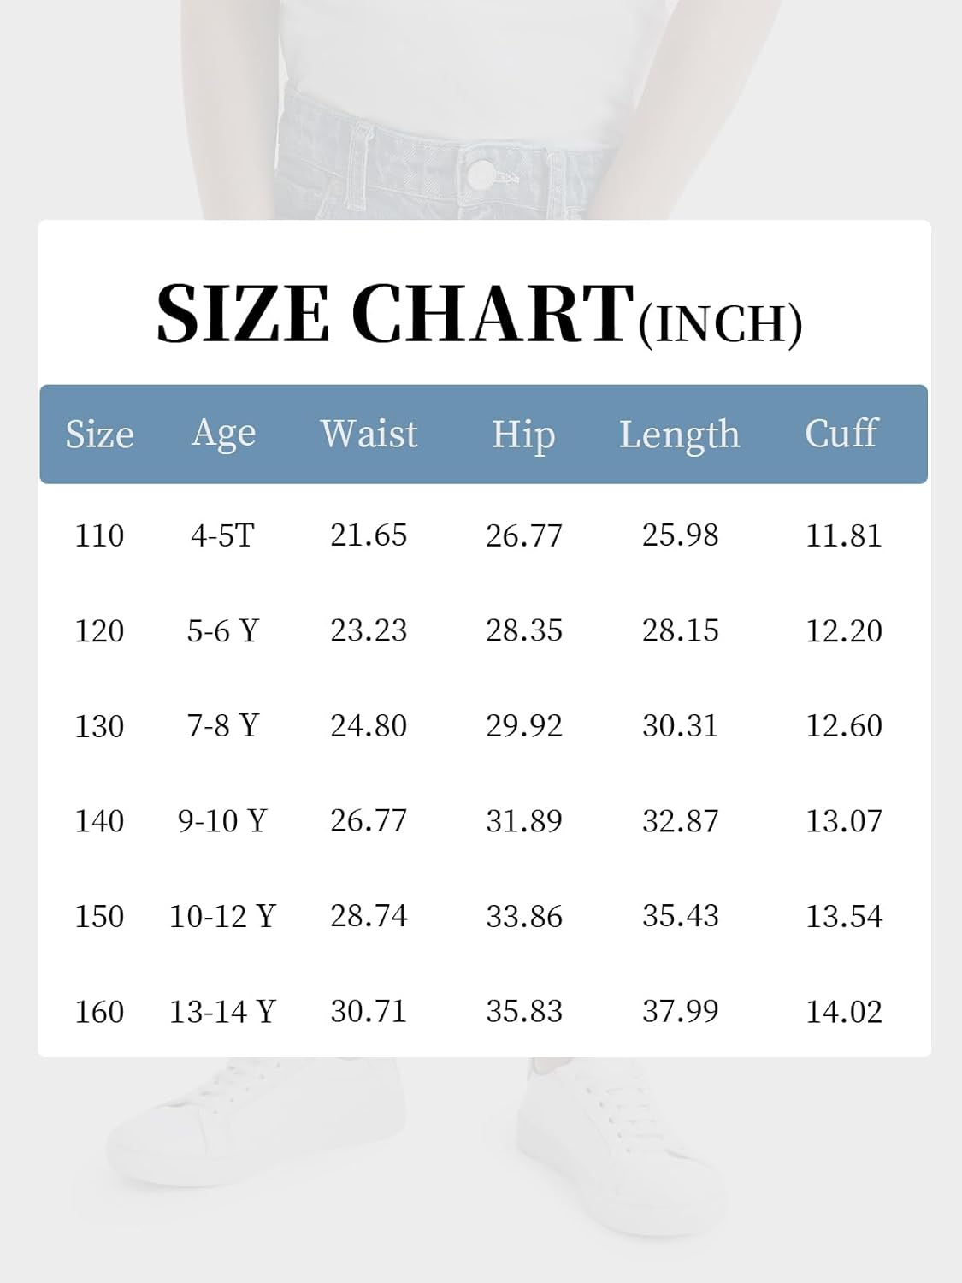Image resolution: width=962 pixels, height=1283 pixels.
Task: Select size 120 row label
Action: point(99,631)
